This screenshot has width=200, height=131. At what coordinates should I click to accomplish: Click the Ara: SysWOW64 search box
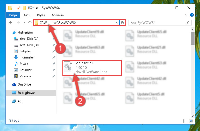tap(158, 23)
